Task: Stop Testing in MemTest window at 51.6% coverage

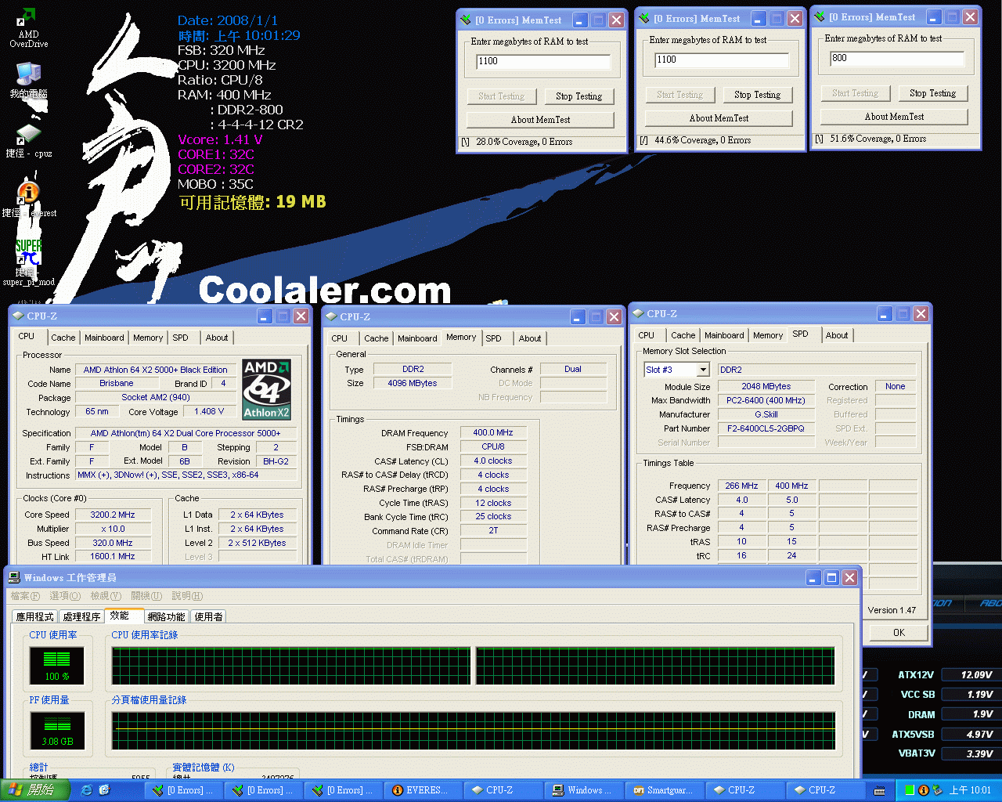Action: (933, 93)
